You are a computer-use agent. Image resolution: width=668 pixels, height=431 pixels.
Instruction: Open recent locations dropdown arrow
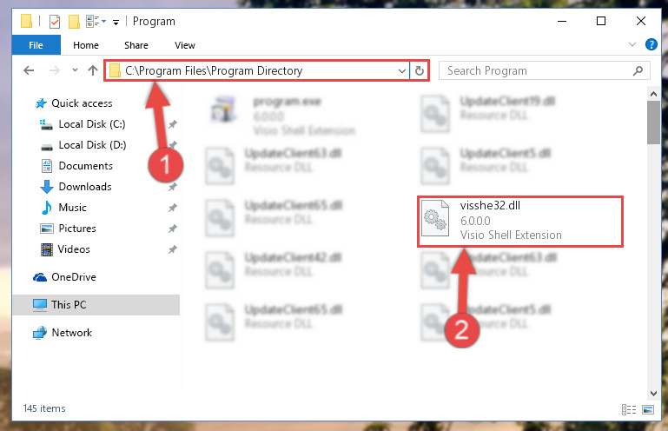tap(75, 70)
